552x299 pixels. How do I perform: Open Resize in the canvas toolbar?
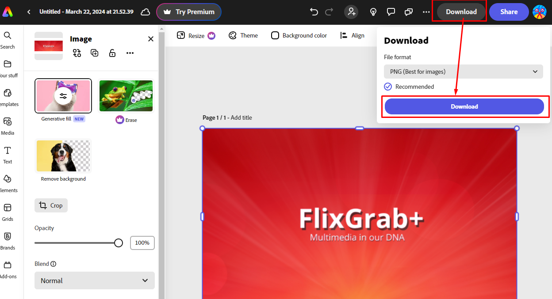point(196,35)
